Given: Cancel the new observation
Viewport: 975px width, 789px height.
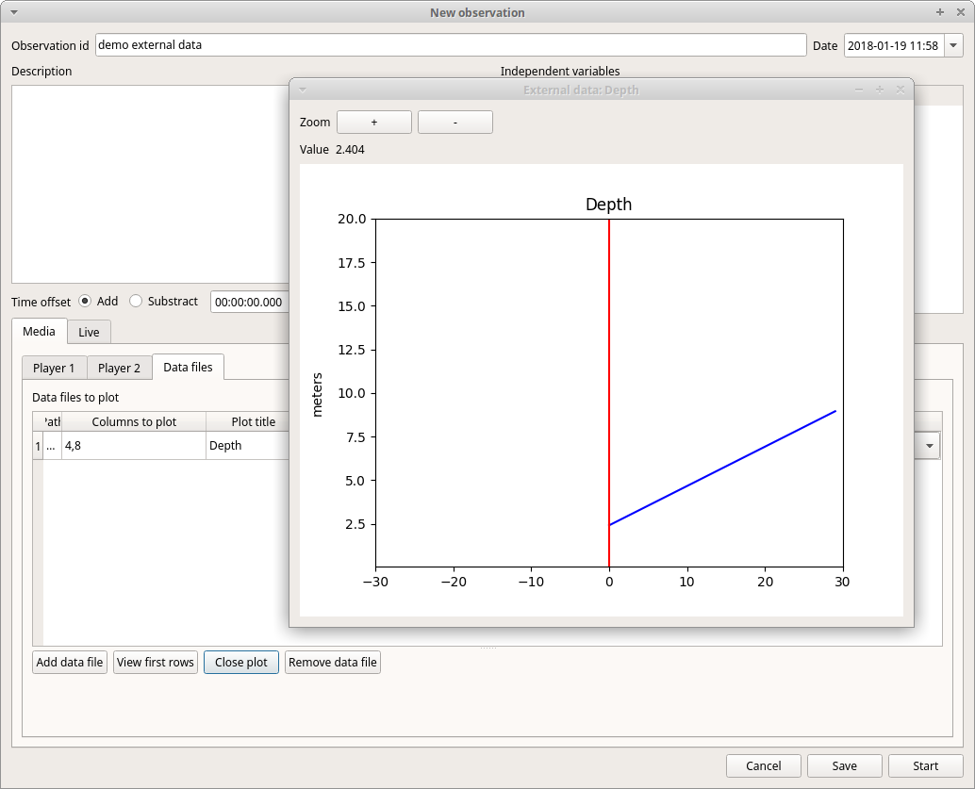Looking at the screenshot, I should click(764, 766).
